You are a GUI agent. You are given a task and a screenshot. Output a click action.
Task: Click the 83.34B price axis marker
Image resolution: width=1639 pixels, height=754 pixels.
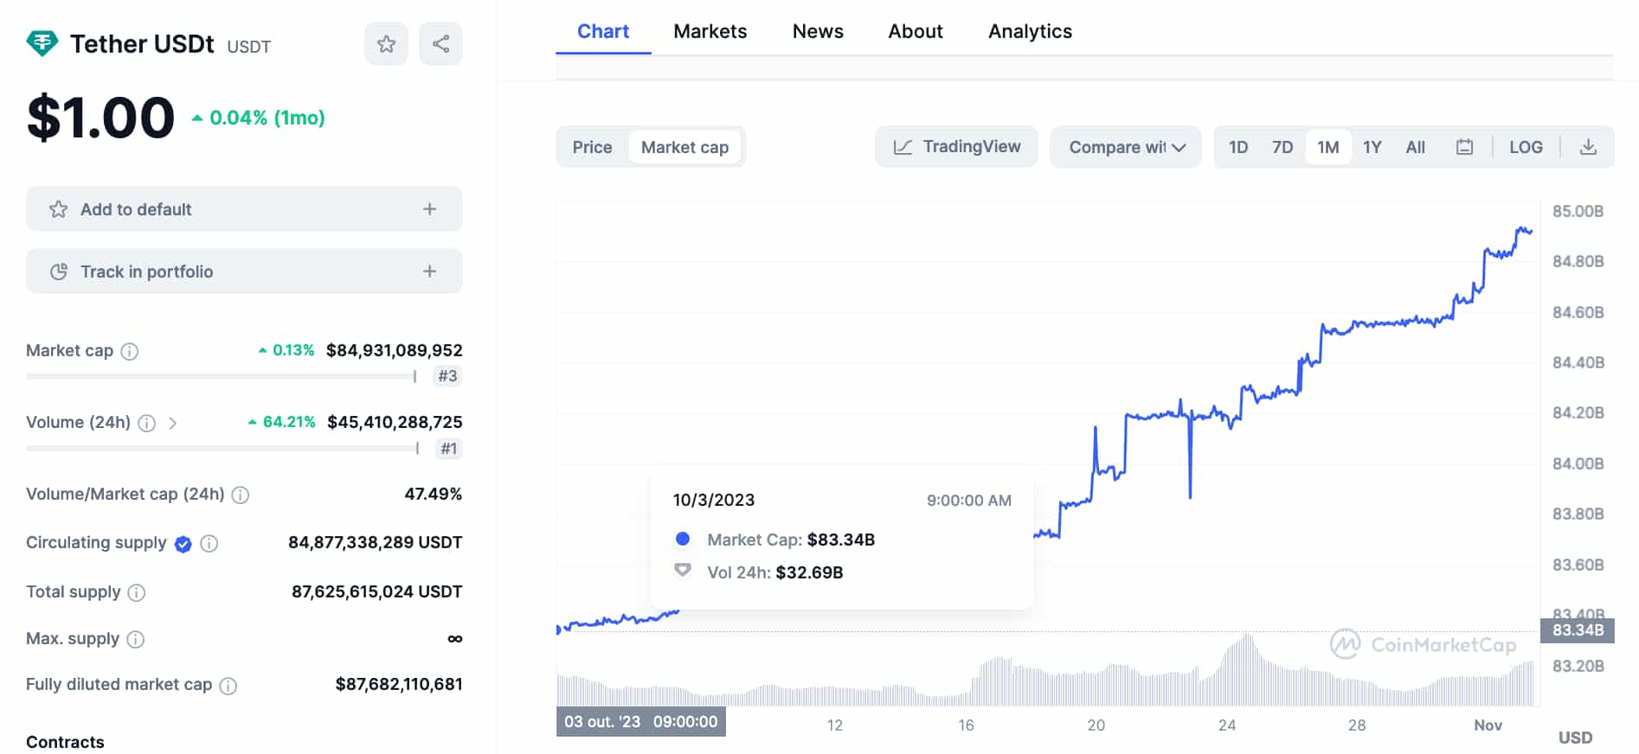click(1577, 630)
